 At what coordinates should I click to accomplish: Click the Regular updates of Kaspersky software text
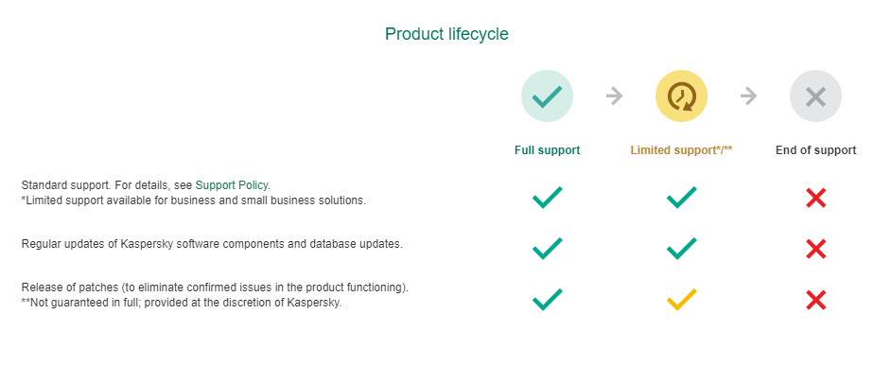pos(212,244)
